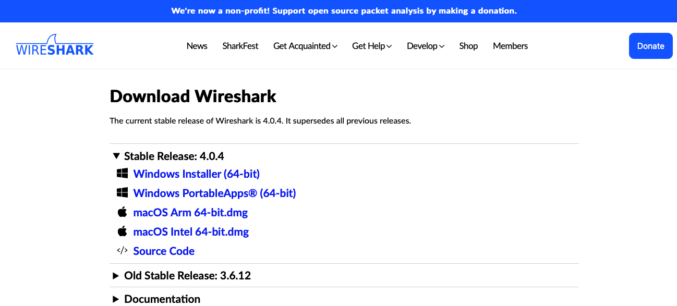This screenshot has height=306, width=677.
Task: Open the Get Acquainted dropdown menu
Action: click(x=305, y=46)
